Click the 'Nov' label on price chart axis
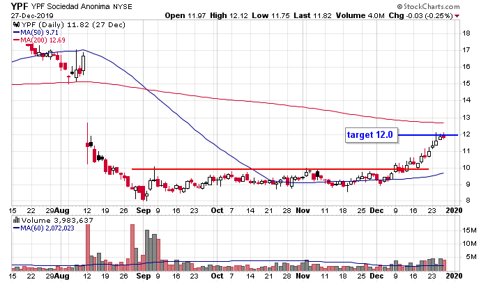This screenshot has width=488, height=282. [x=303, y=210]
